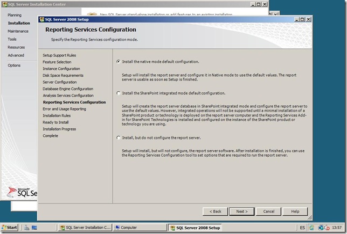Image resolution: width=347 pixels, height=234 pixels.
Task: Click the Next button
Action: point(241,211)
